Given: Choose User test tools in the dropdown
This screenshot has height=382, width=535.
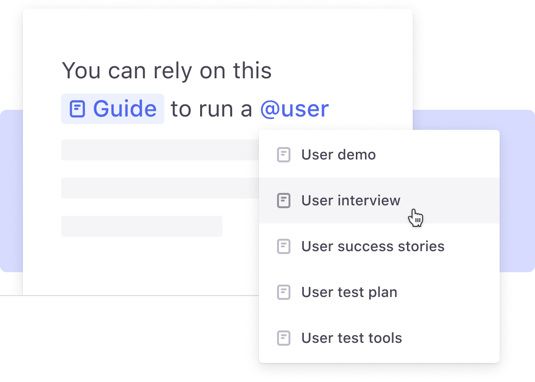Looking at the screenshot, I should (379, 338).
